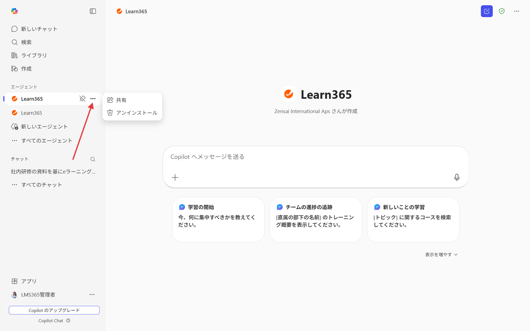Click Zensai International Aps さんが作成 text
The width and height of the screenshot is (530, 331).
[x=316, y=111]
